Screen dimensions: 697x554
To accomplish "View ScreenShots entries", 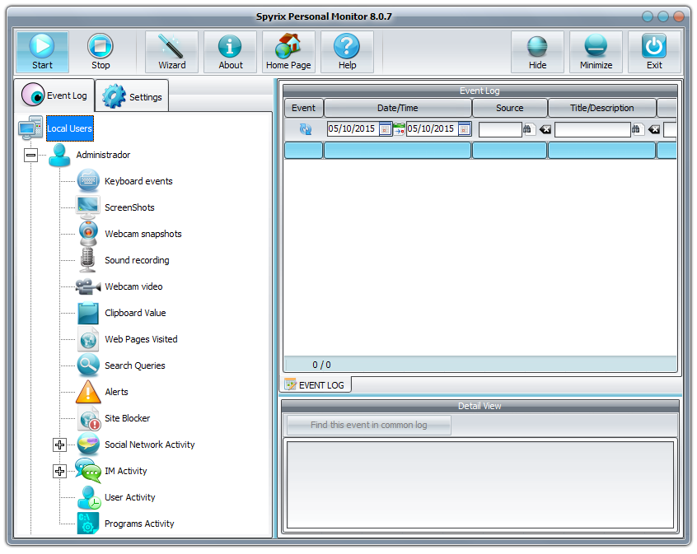I will point(130,207).
